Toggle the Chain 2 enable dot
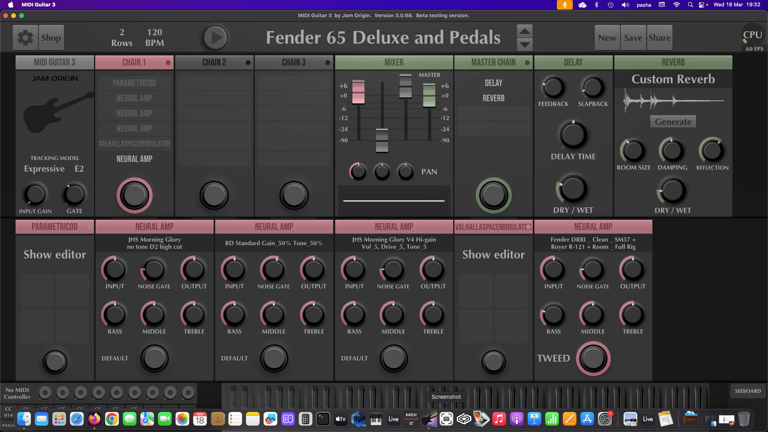The image size is (768, 432). [248, 63]
